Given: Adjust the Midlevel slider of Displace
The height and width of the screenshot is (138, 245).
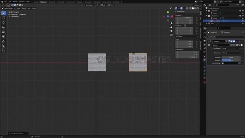Looking at the screenshot, I should [x=231, y=61].
